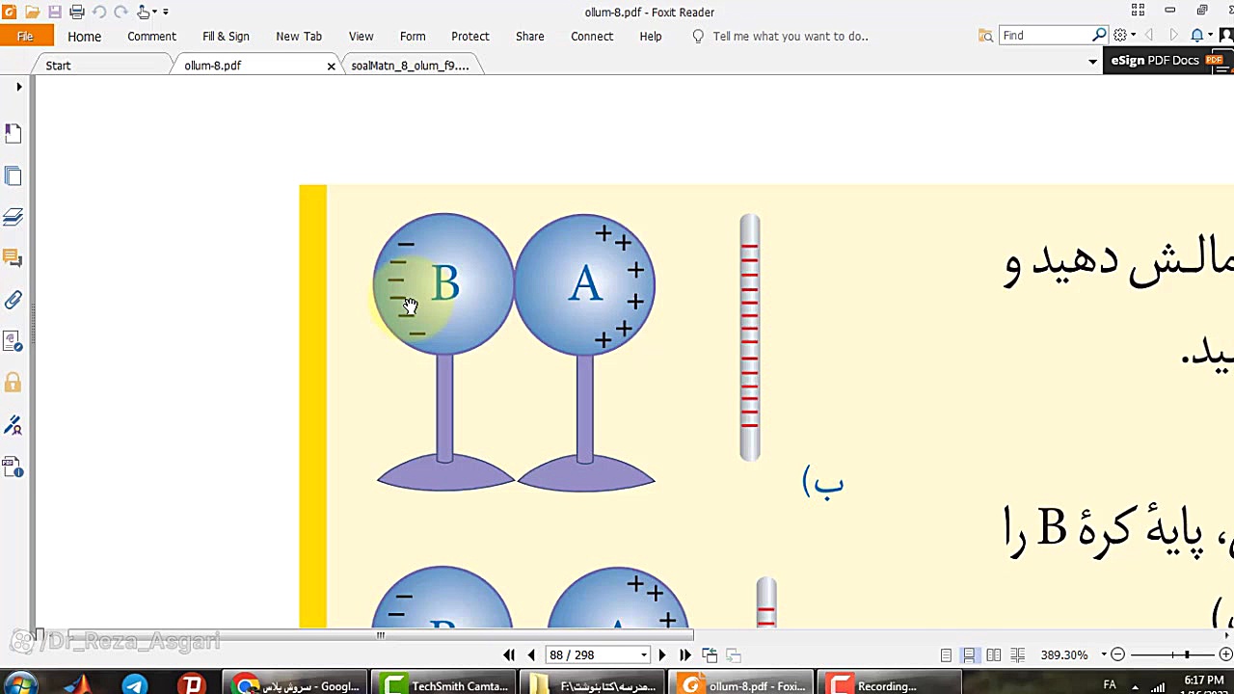Image resolution: width=1234 pixels, height=694 pixels.
Task: Redo the last undone action
Action: click(x=121, y=12)
